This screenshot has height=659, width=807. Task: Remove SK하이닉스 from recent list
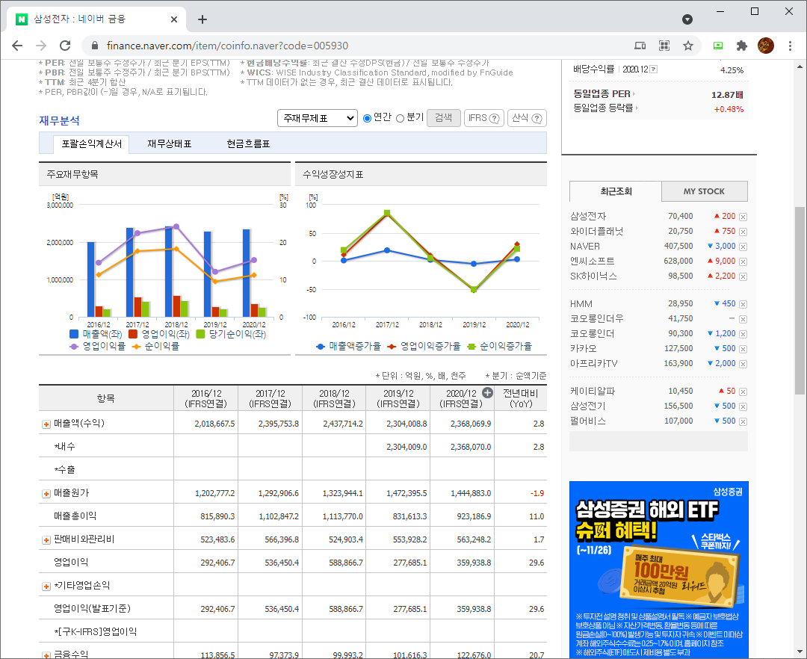[x=743, y=276]
